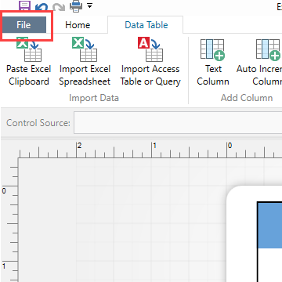Screen dimensions: 282x282
Task: Select the blue header cell on the label
Action: click(269, 225)
